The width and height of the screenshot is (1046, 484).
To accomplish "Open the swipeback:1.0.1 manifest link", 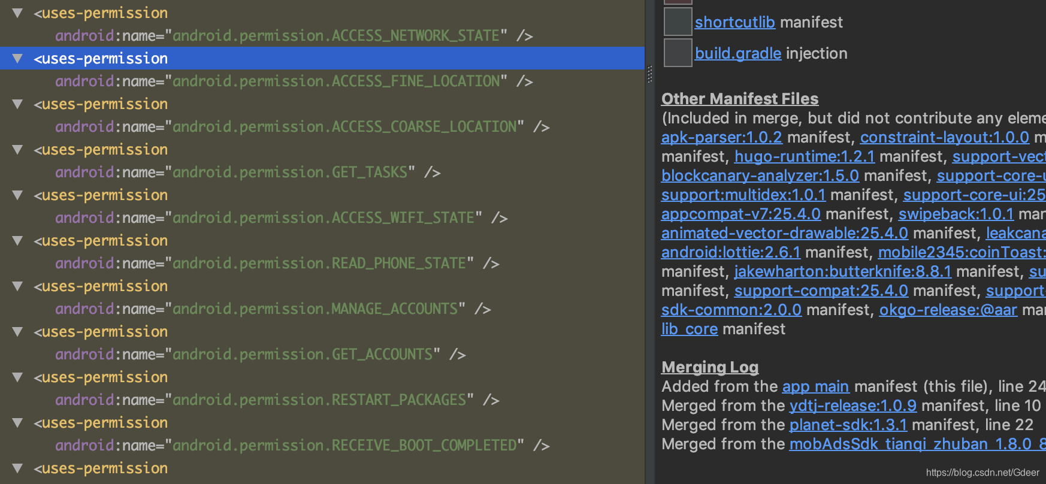I will (956, 214).
